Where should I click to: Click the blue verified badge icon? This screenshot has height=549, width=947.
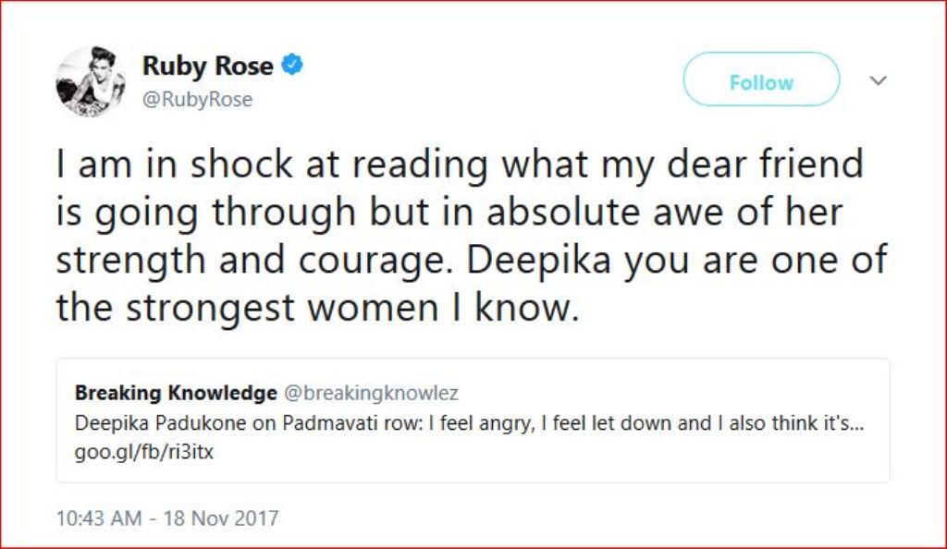(293, 67)
